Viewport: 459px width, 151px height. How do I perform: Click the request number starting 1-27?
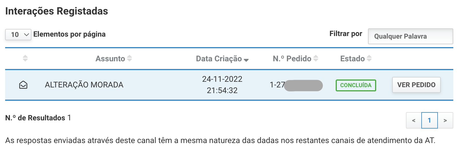[x=296, y=85]
